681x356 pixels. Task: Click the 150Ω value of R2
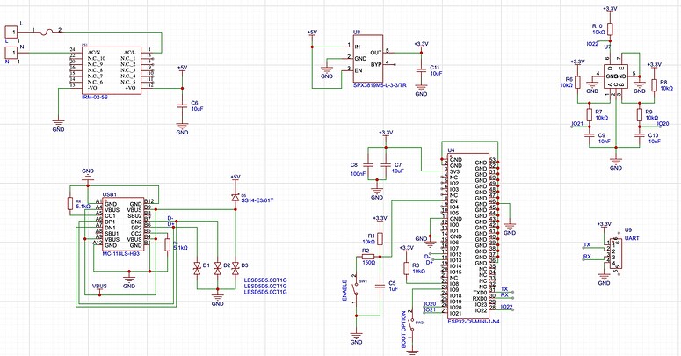pos(368,263)
